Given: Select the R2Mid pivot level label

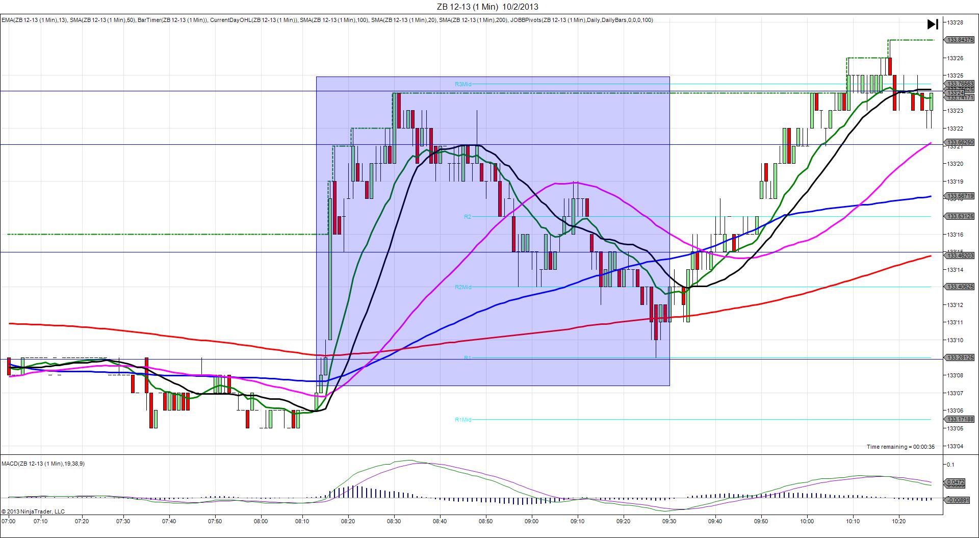Looking at the screenshot, I should click(x=463, y=287).
